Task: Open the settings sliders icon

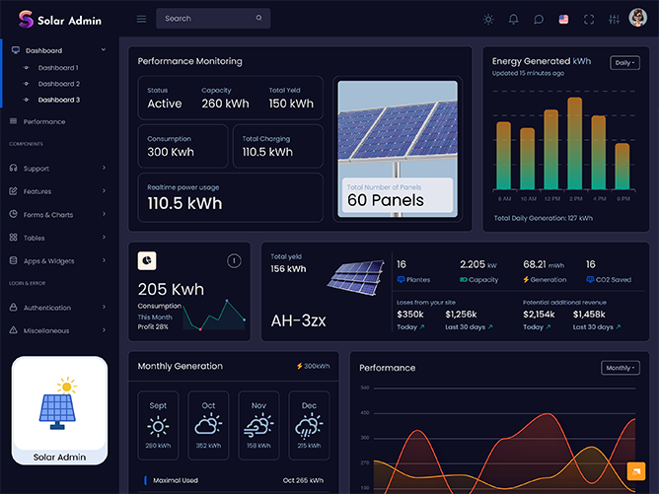Action: point(615,19)
